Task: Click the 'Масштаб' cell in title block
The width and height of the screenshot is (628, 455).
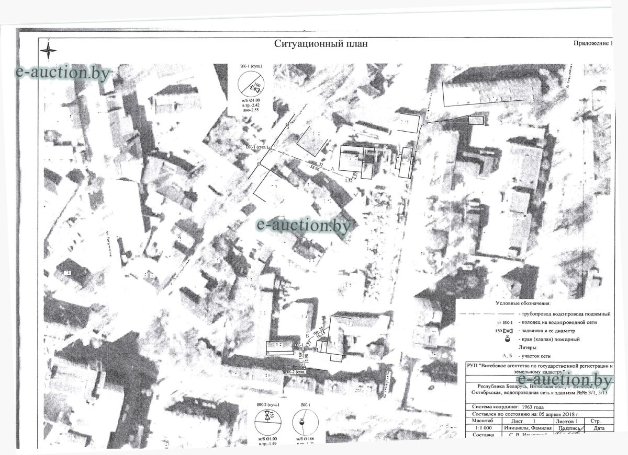Action: tap(481, 421)
